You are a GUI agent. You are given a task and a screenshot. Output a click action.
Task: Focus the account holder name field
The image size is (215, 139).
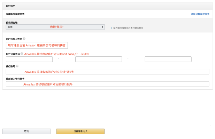pos(37,46)
